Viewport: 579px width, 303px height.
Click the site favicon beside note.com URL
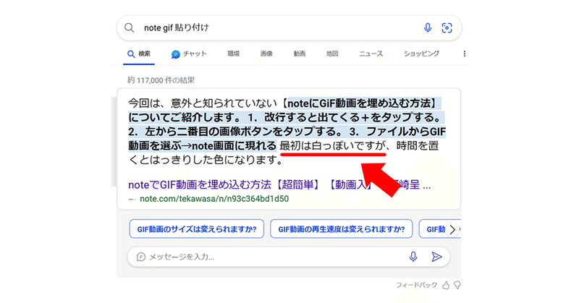(132, 200)
